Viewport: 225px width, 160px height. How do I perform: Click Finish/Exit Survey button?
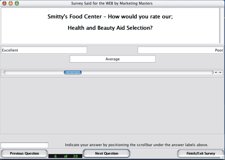[x=201, y=153]
